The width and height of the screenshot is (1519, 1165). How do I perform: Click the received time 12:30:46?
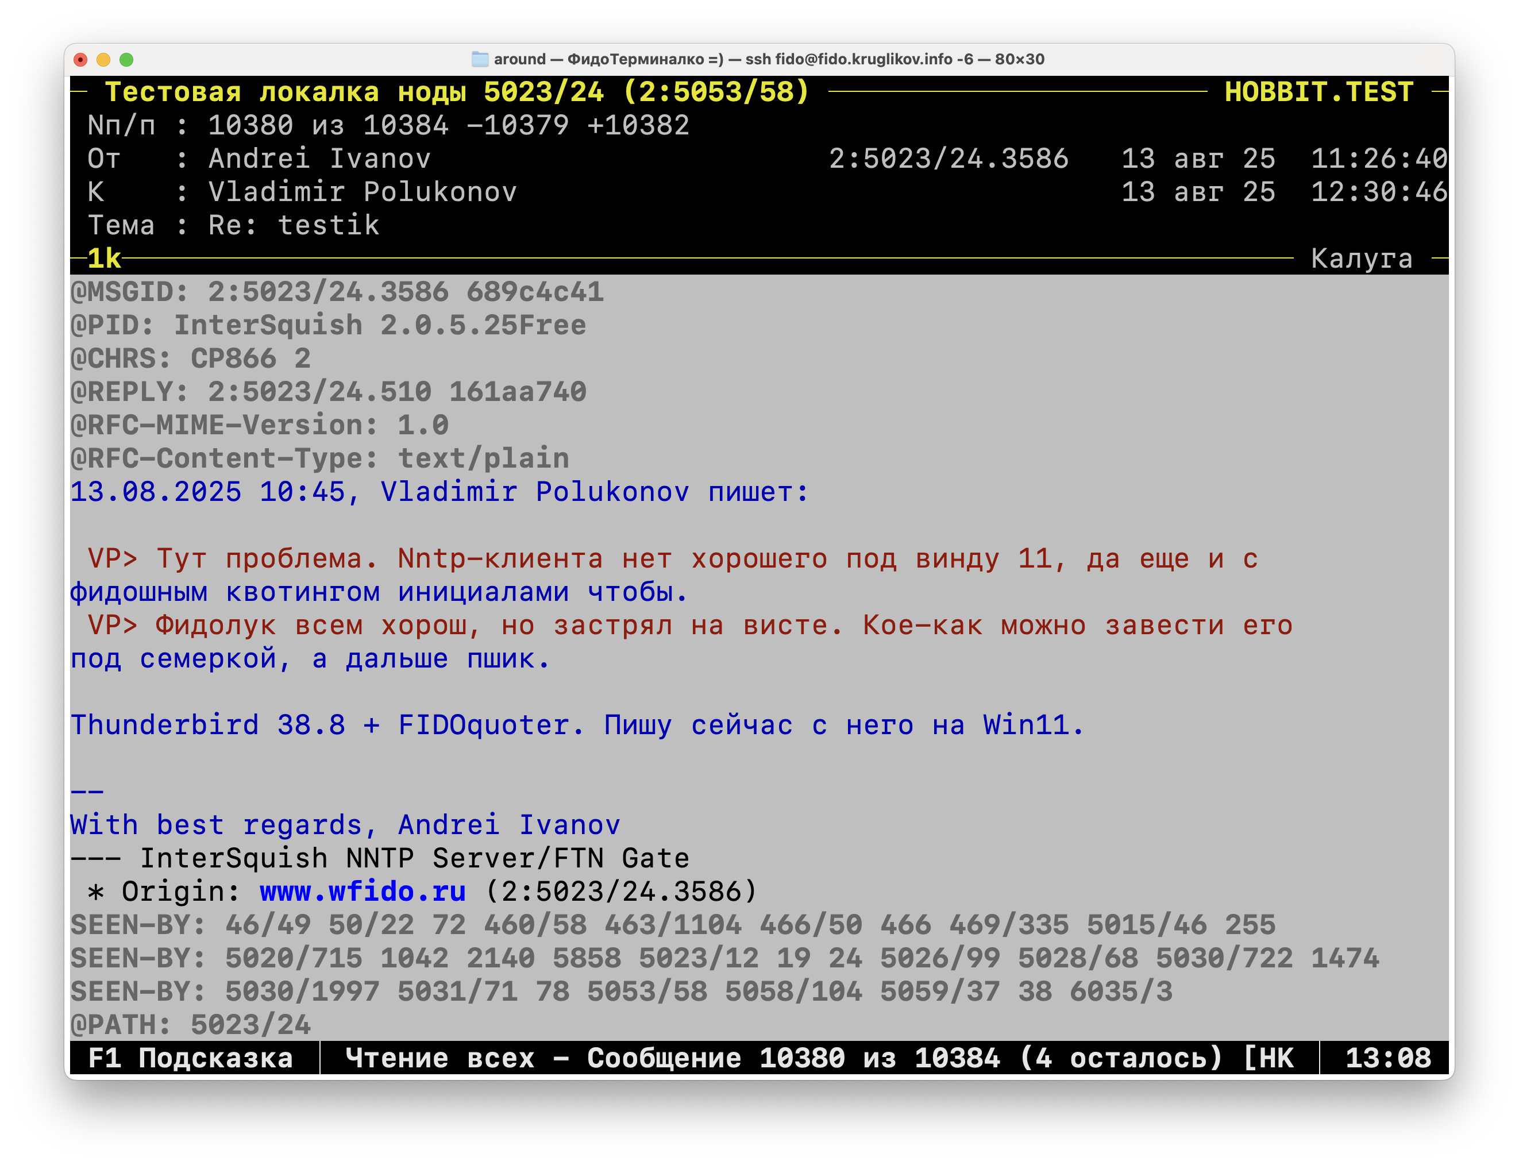(x=1379, y=192)
